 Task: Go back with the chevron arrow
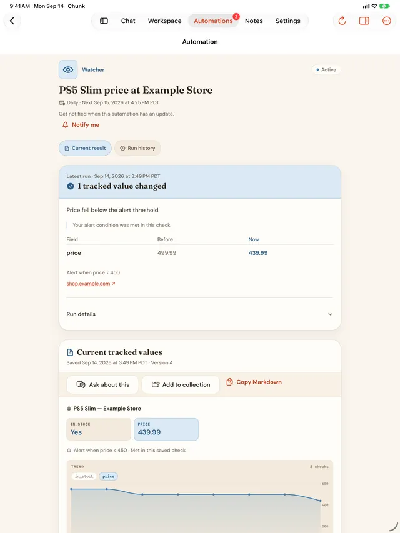tap(12, 21)
